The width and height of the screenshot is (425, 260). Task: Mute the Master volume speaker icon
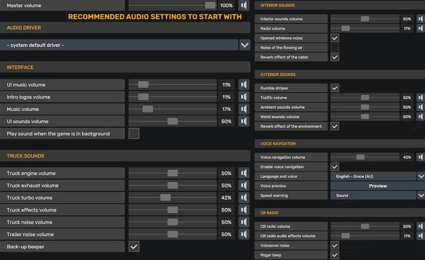click(244, 5)
